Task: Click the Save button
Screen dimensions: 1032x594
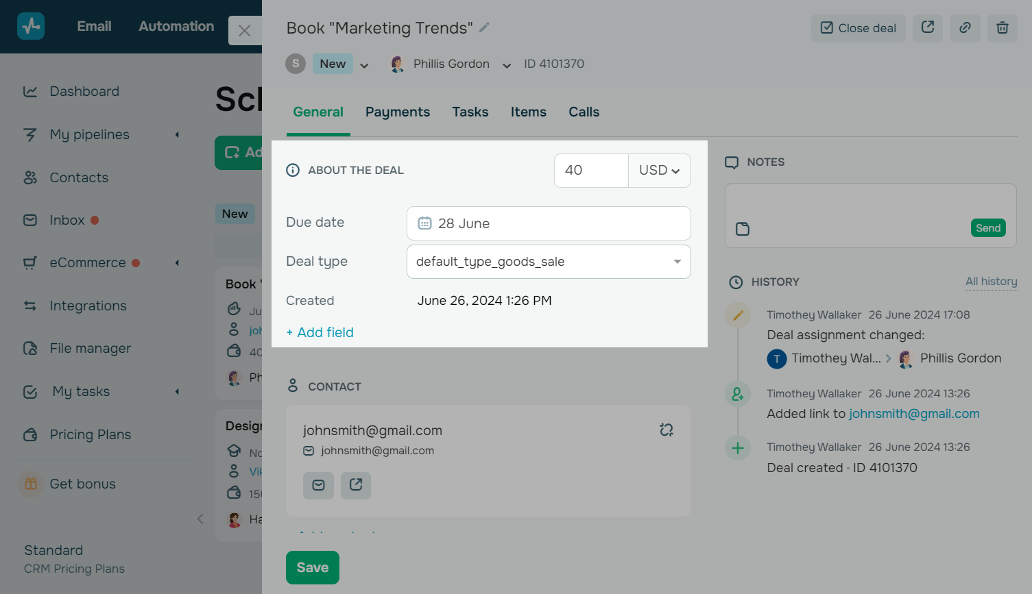Action: click(313, 567)
